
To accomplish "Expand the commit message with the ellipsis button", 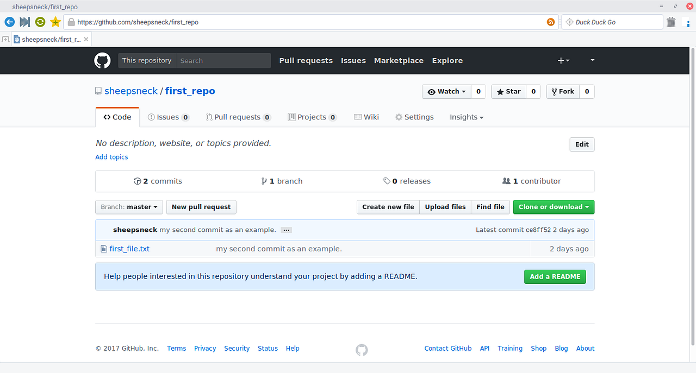I will 286,230.
